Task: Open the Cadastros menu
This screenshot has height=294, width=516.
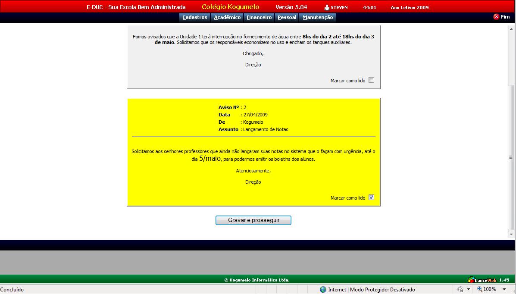Action: pyautogui.click(x=195, y=17)
